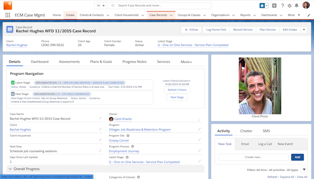The width and height of the screenshot is (314, 179).
Task: Expand Reports menu chevron
Action: point(255,15)
